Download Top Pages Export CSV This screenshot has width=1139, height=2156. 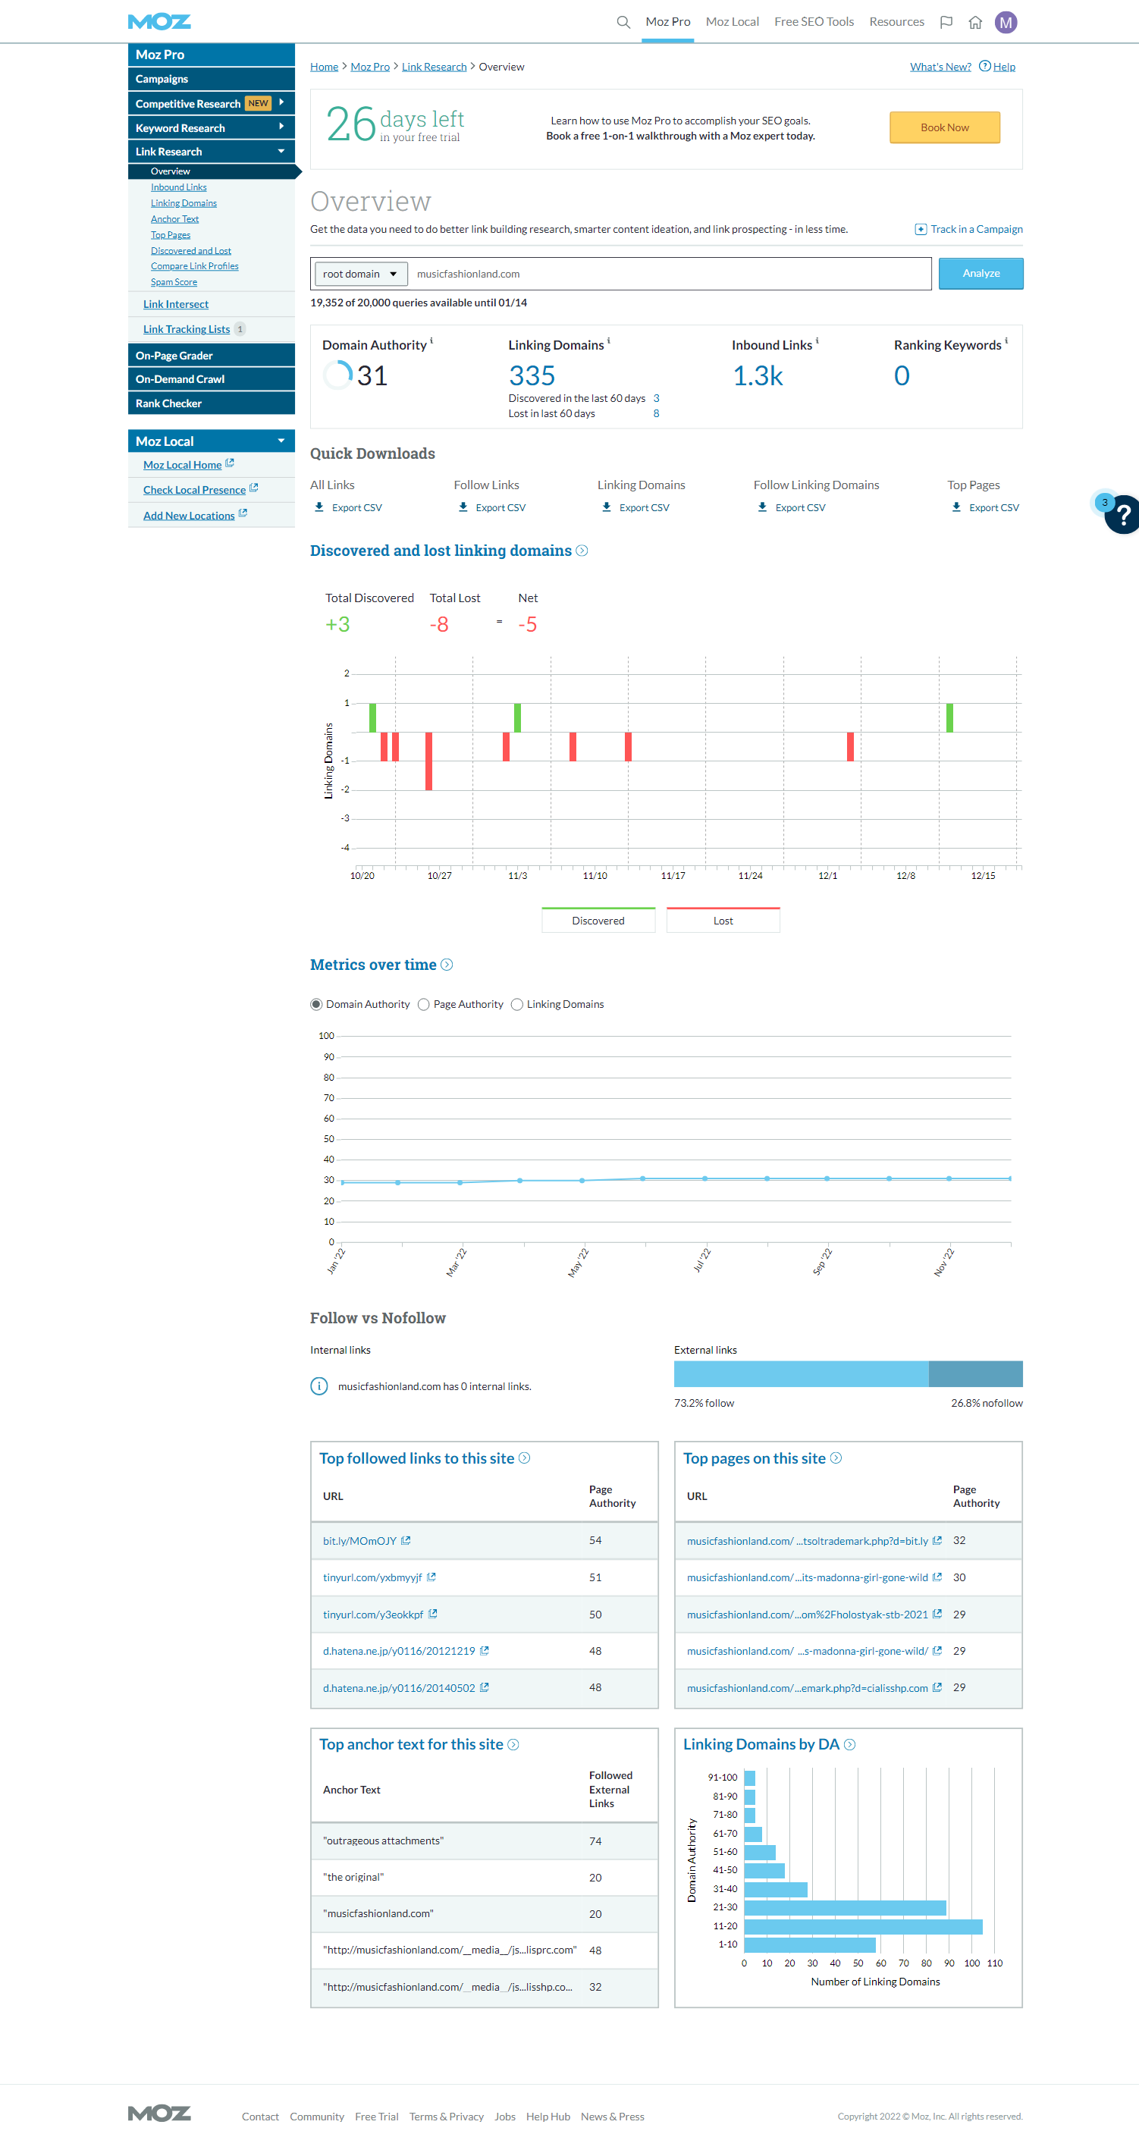(x=985, y=507)
